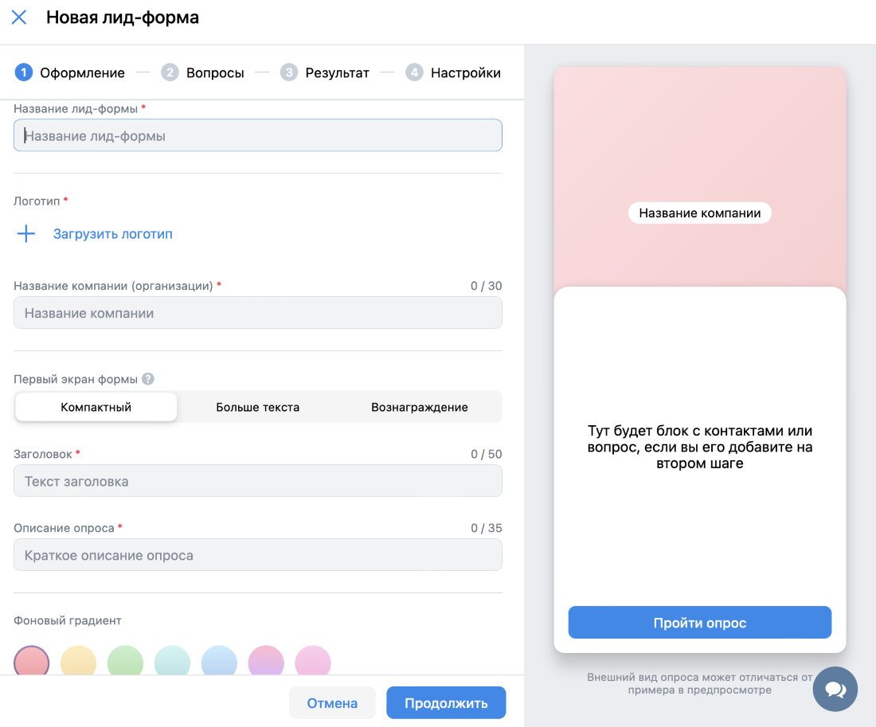Click help icon next to Первый экран формы
Viewport: 876px width, 727px height.
[148, 379]
